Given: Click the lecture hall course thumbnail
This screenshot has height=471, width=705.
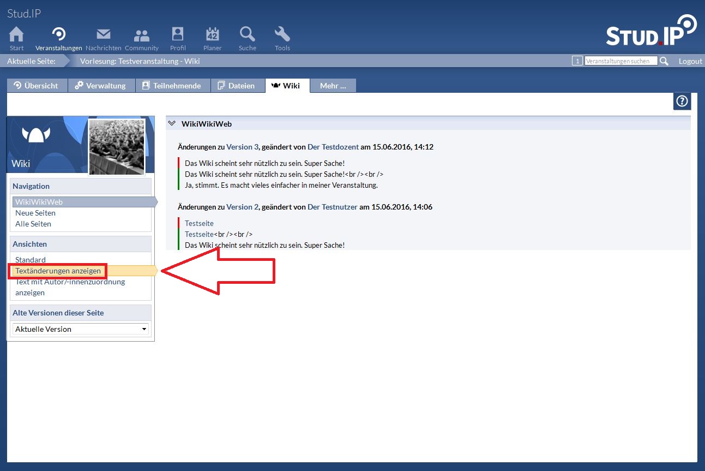Looking at the screenshot, I should click(117, 147).
